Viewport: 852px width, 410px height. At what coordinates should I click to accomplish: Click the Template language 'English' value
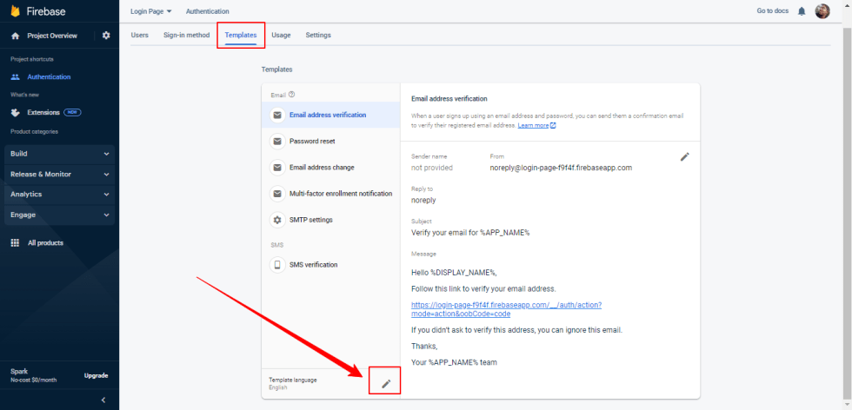(x=277, y=387)
